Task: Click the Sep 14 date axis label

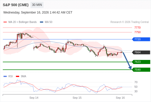Action: [x=34, y=98]
